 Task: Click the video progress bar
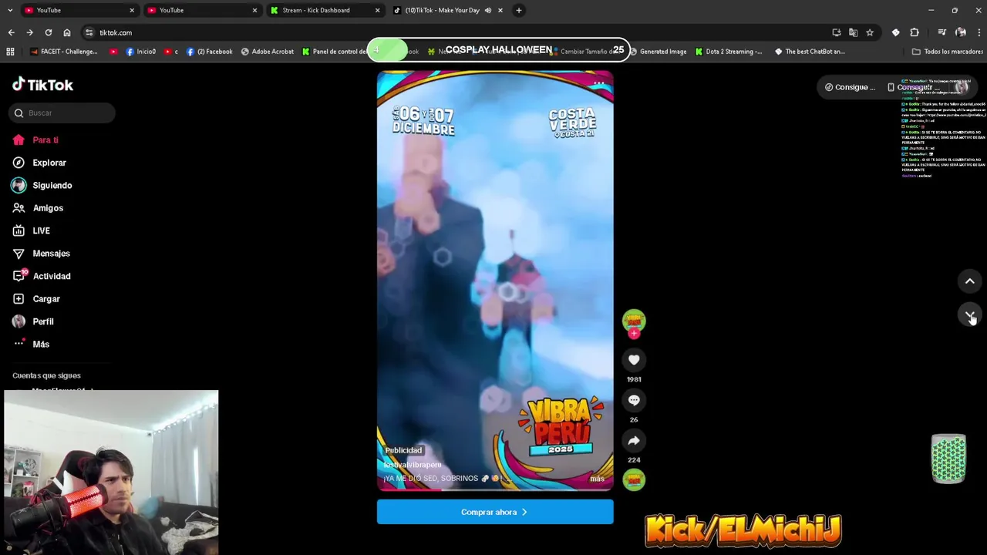[x=495, y=489]
